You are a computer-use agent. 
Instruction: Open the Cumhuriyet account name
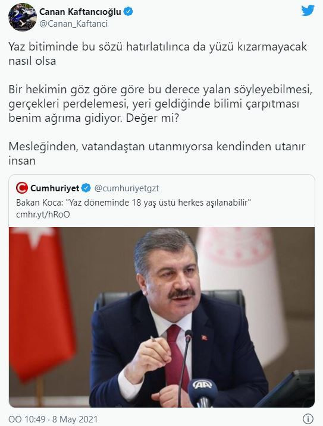pyautogui.click(x=55, y=188)
